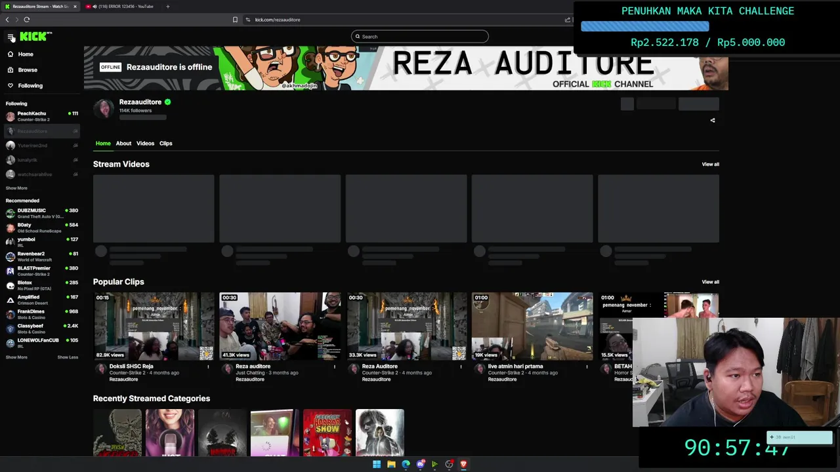Image resolution: width=840 pixels, height=472 pixels.
Task: View all Popular Clips
Action: [710, 282]
